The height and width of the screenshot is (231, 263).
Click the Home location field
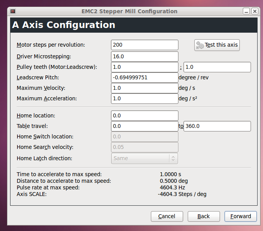point(144,115)
